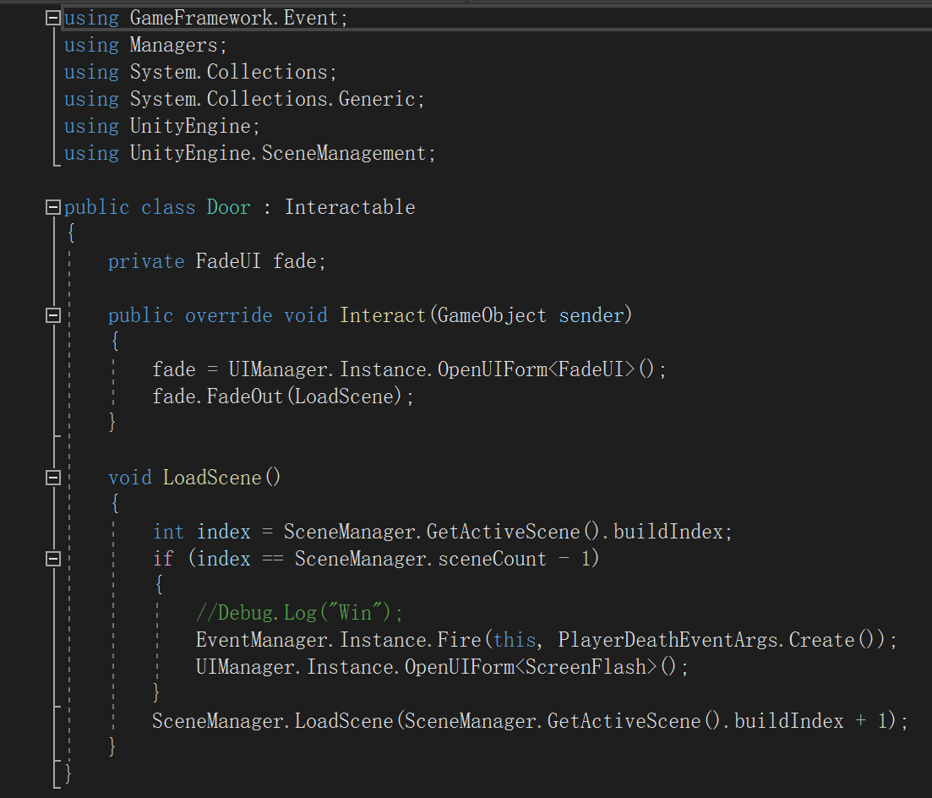This screenshot has width=932, height=798.
Task: Collapse the using directives block
Action: point(53,18)
